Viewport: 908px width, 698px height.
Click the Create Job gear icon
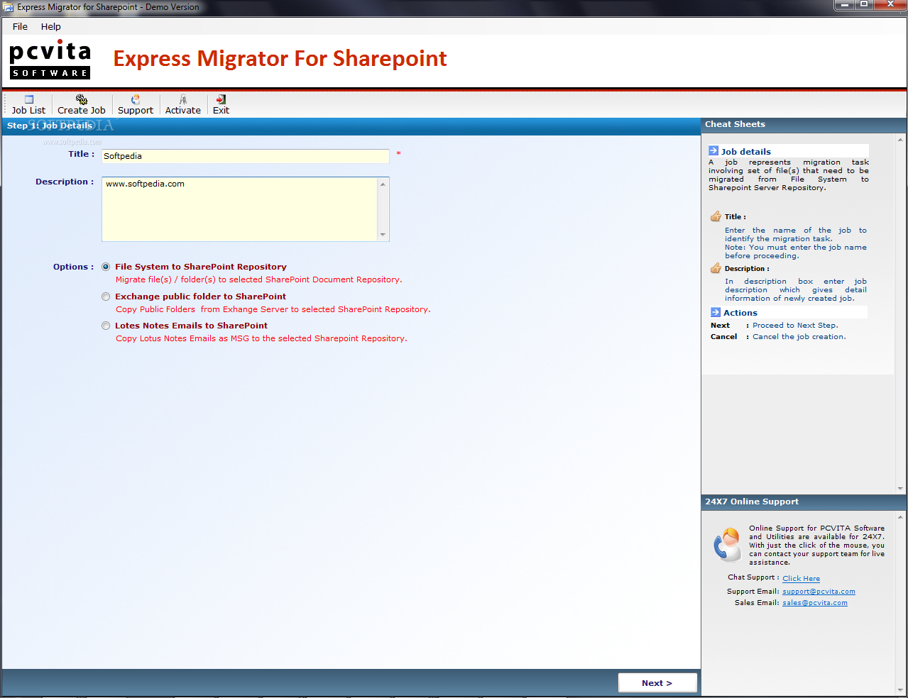tap(82, 99)
